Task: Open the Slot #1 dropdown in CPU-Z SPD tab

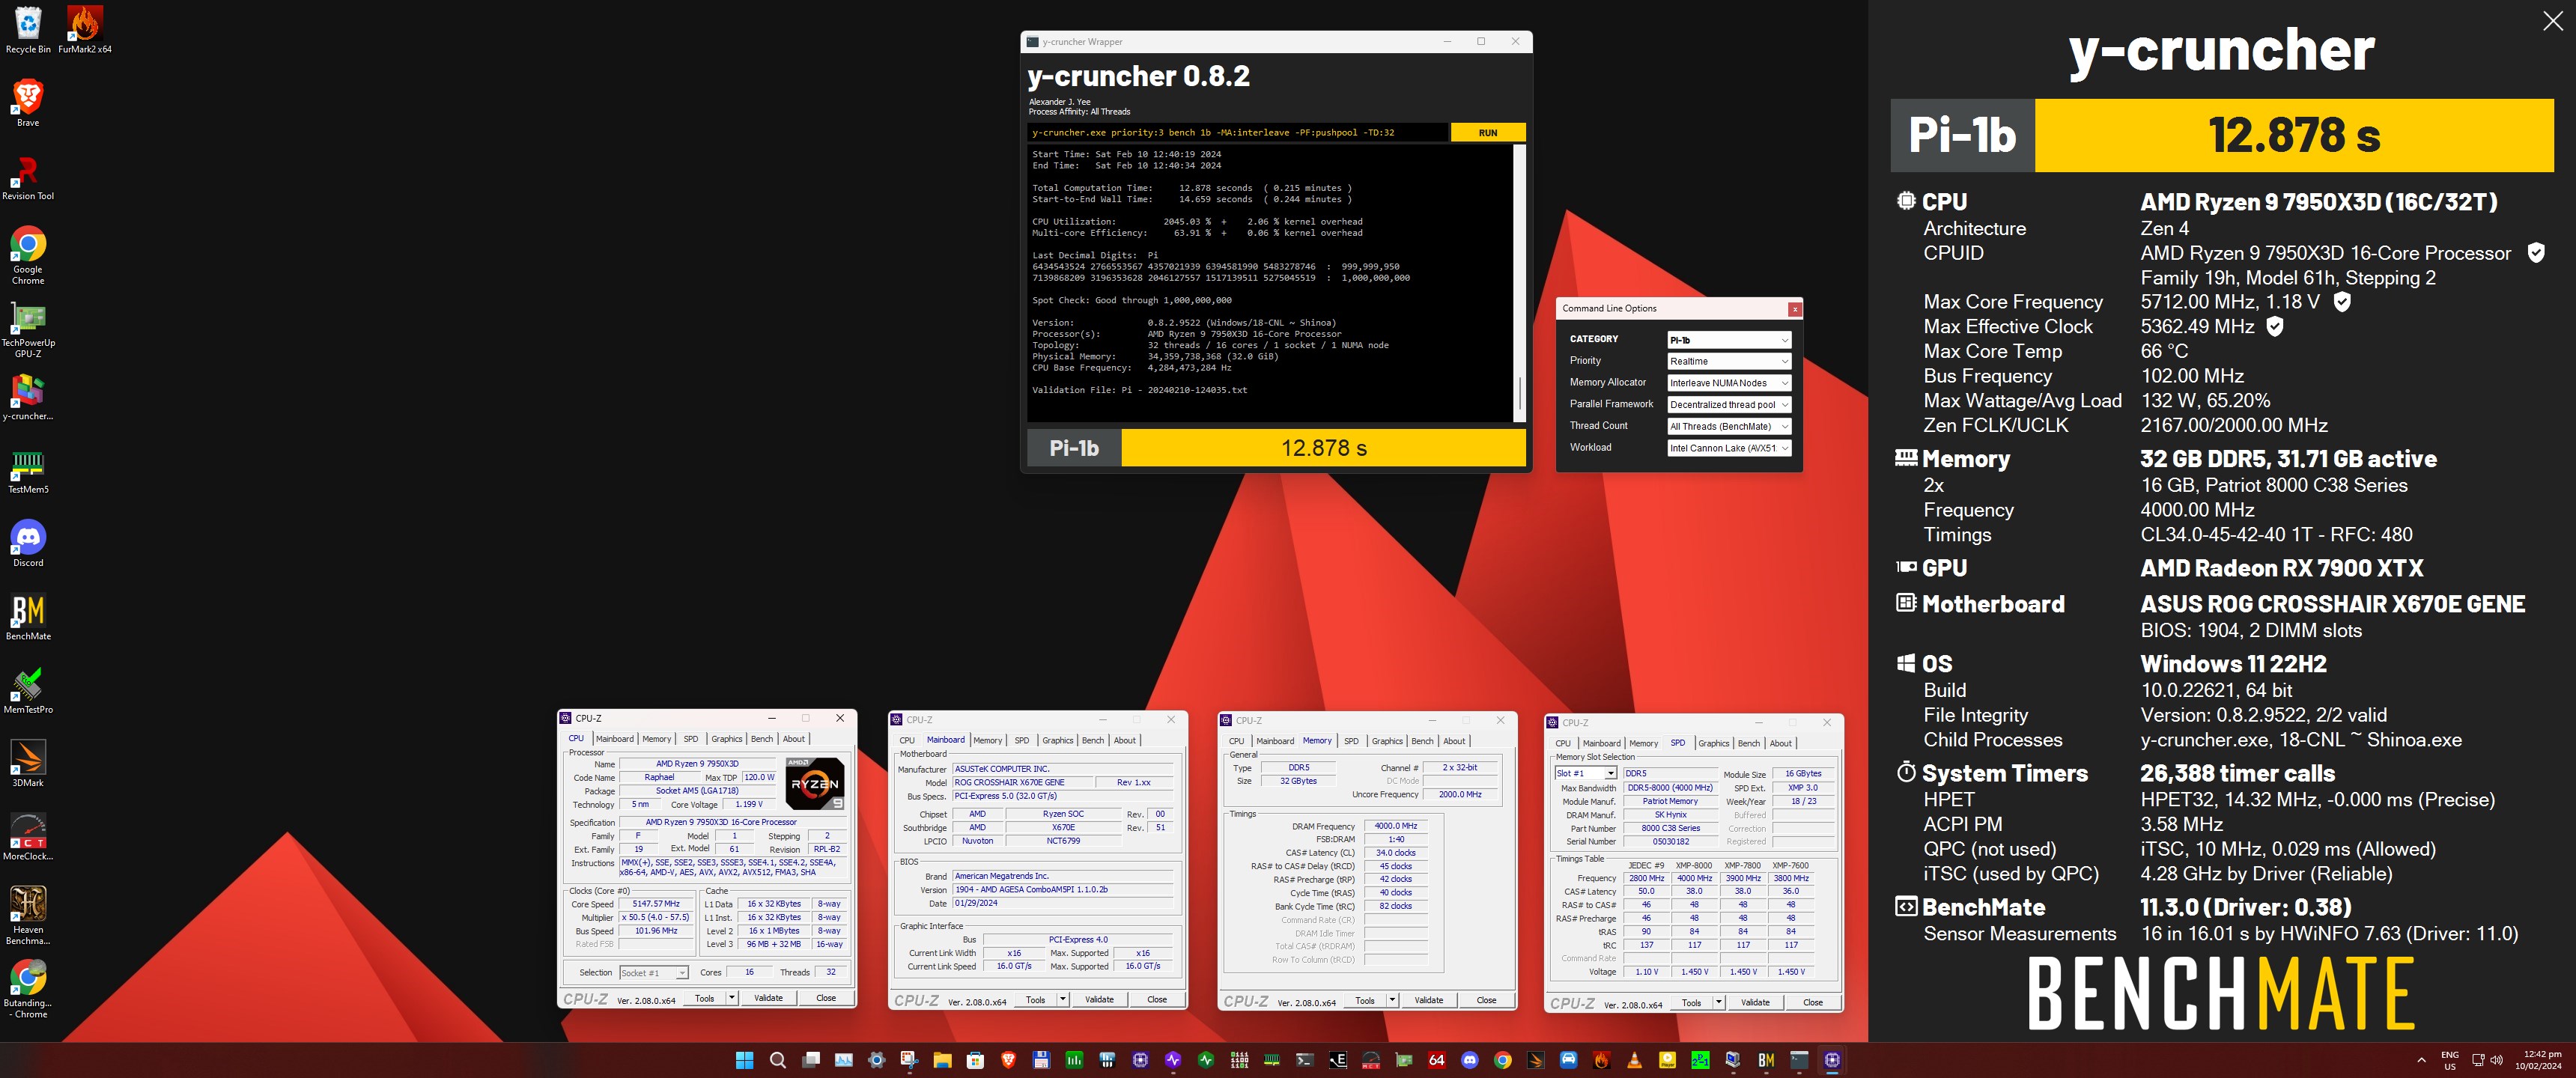Action: tap(1585, 774)
